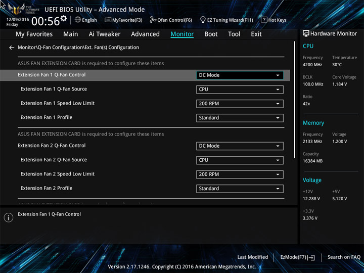Click the 12/09/2016 date text

tap(18, 20)
